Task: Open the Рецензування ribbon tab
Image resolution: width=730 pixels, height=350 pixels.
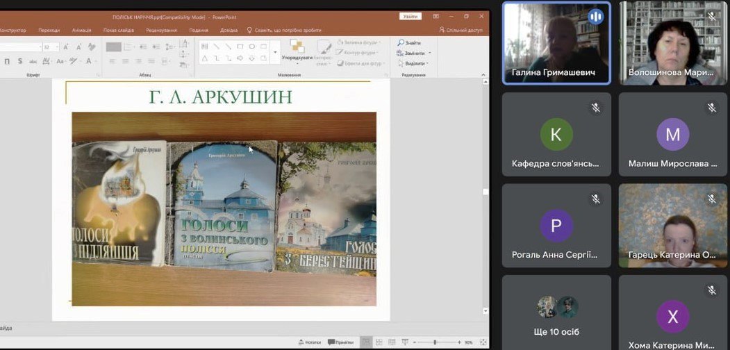Action: [x=162, y=31]
